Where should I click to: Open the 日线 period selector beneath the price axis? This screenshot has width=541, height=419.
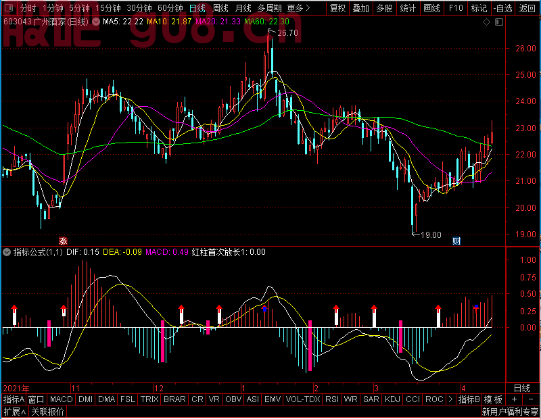(521, 389)
